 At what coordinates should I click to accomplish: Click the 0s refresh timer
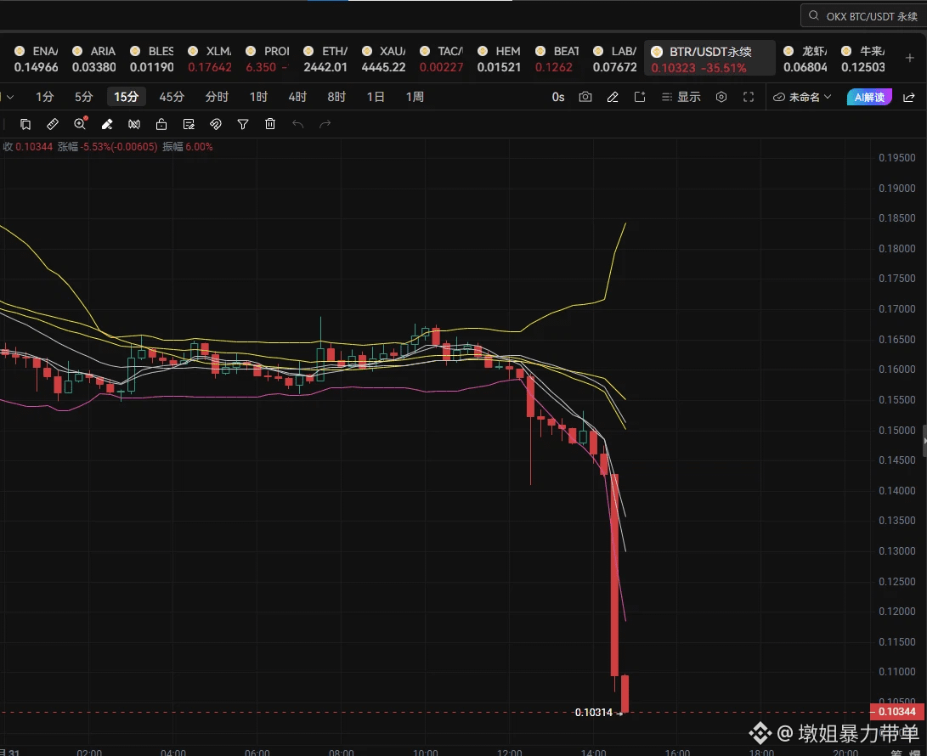click(558, 97)
